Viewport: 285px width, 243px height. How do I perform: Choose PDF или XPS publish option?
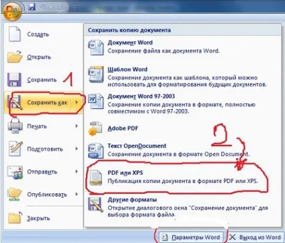tap(183, 177)
